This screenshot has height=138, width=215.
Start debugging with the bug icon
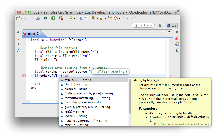coord(45,18)
